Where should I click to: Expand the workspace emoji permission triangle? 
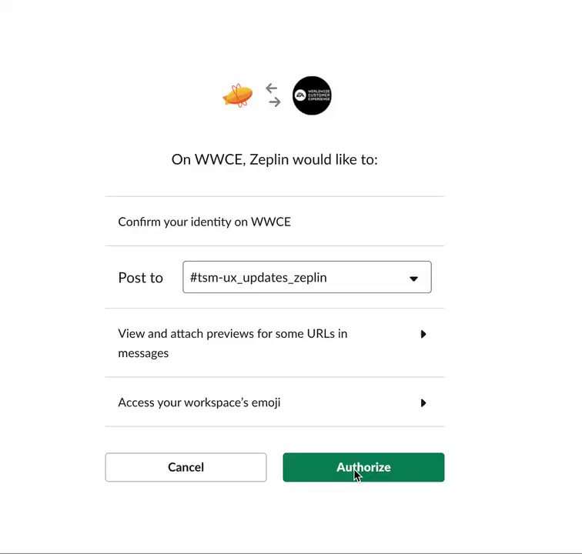(x=423, y=402)
